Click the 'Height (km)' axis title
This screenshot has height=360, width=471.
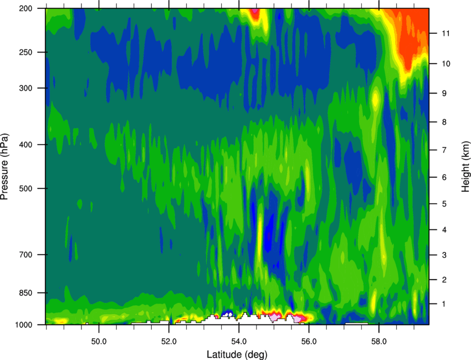465,166
